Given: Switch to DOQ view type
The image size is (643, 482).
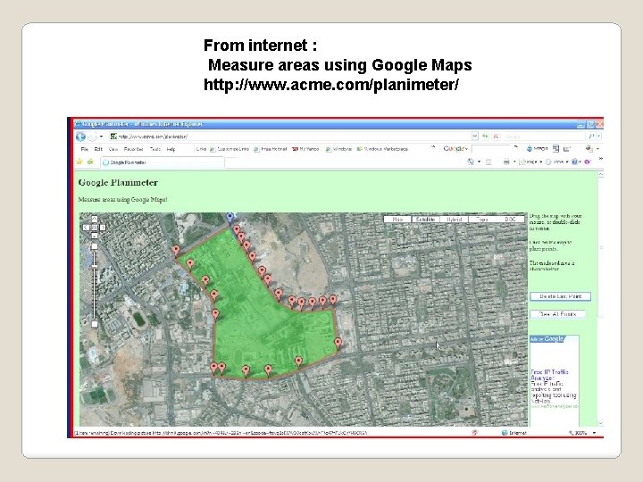Looking at the screenshot, I should (510, 220).
